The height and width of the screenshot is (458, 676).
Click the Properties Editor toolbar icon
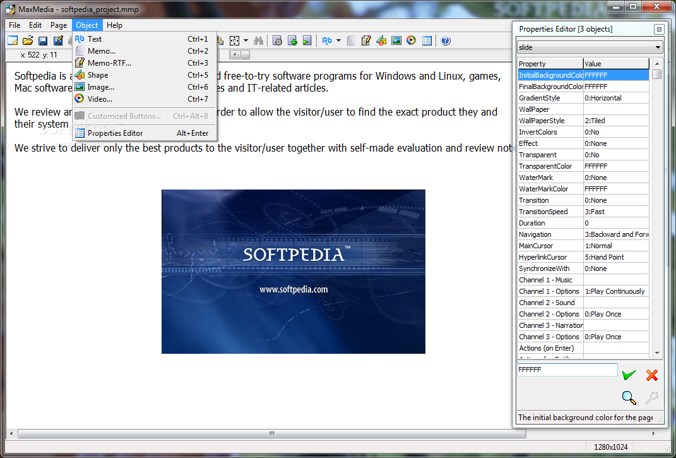click(x=427, y=40)
